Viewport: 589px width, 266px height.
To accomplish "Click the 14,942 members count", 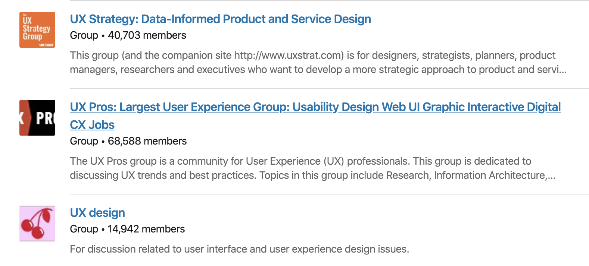I will (x=146, y=229).
